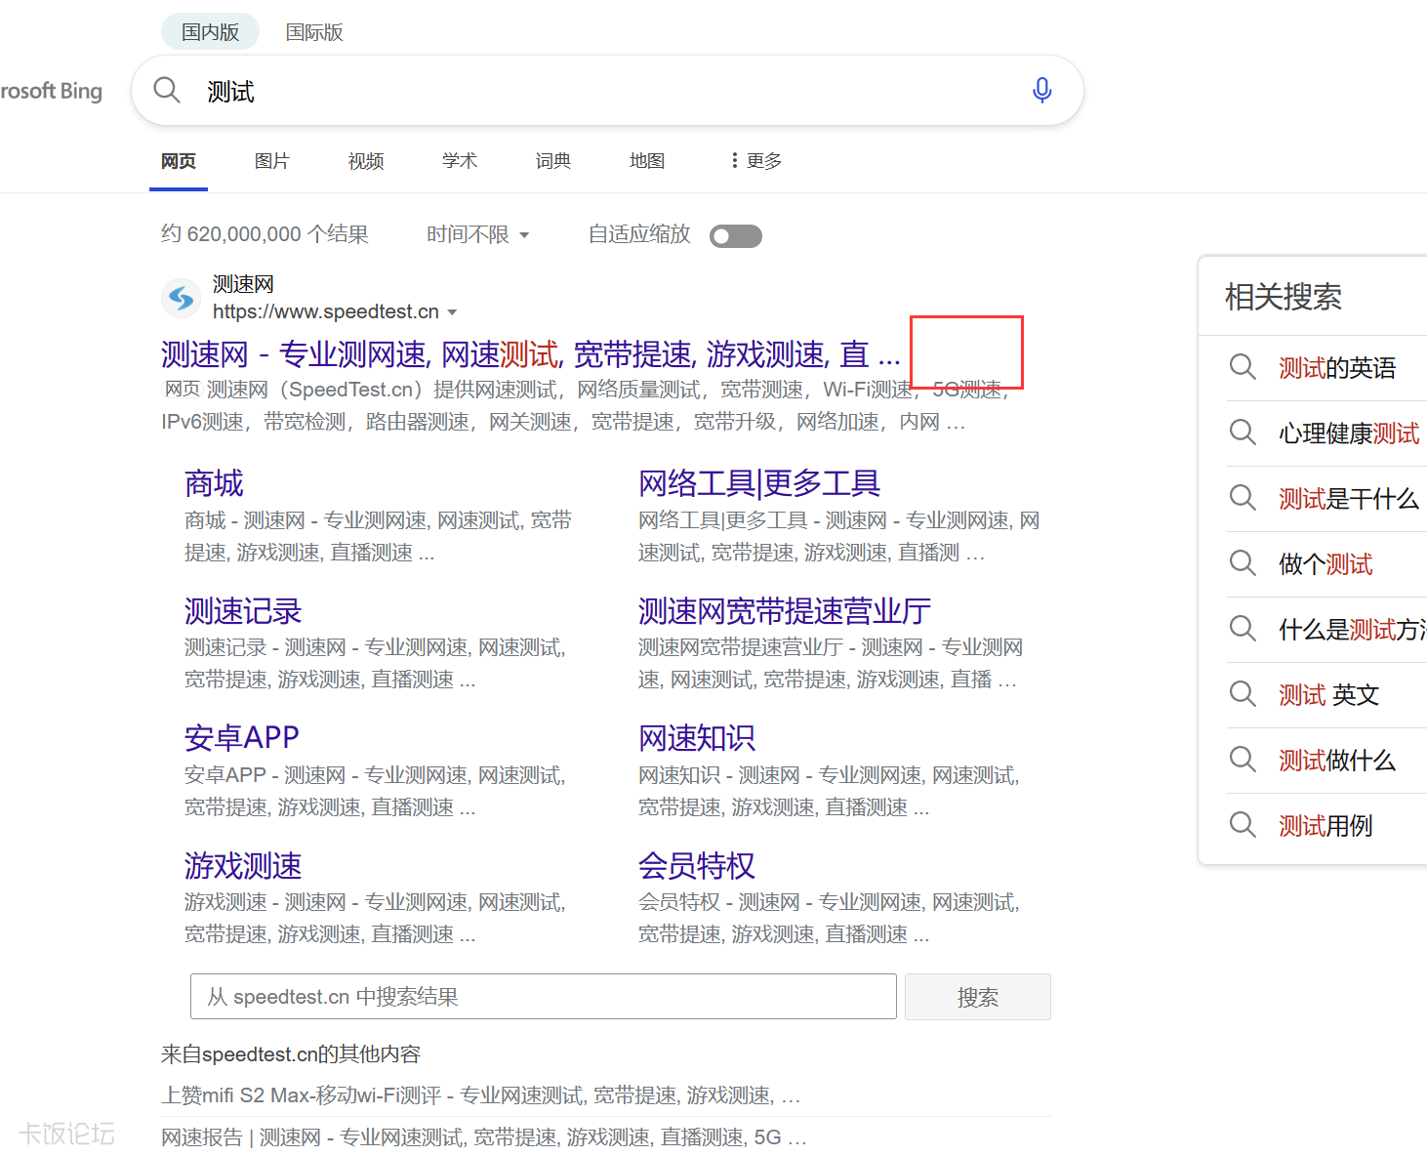Screen dimensions: 1427x1156
Task: Select related search 测试的英语
Action: coord(1337,368)
